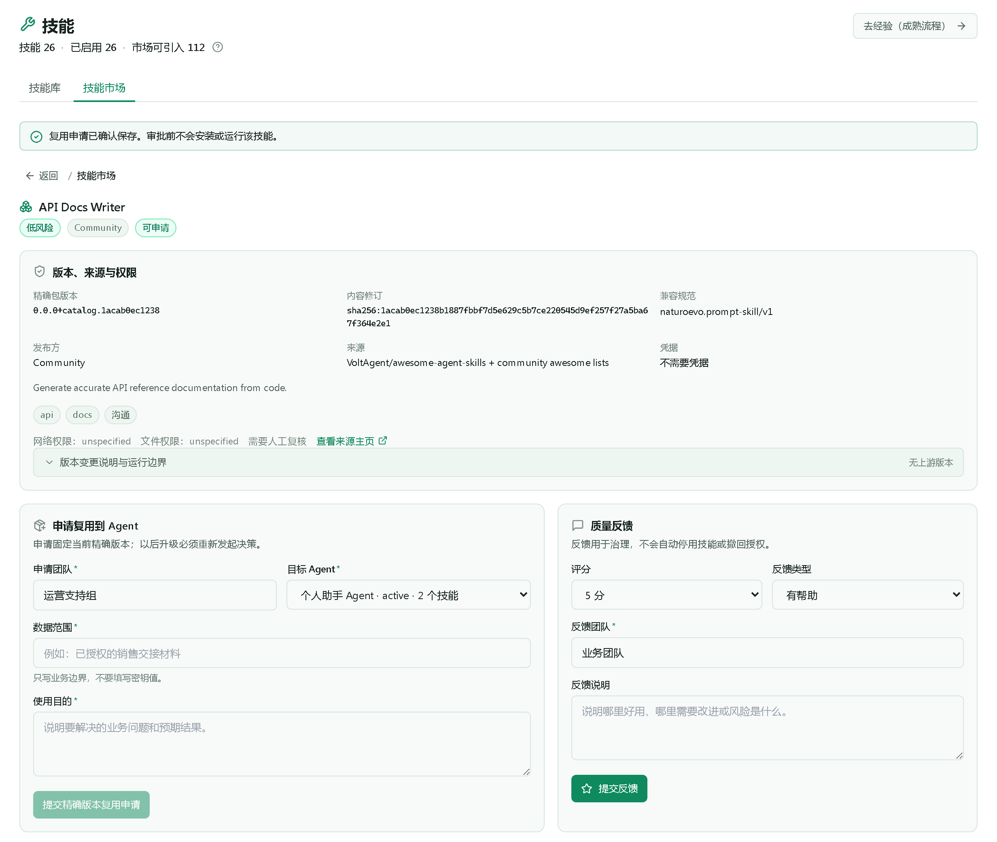Click the success check icon in the saved banner
This screenshot has height=842, width=997.
[x=36, y=136]
